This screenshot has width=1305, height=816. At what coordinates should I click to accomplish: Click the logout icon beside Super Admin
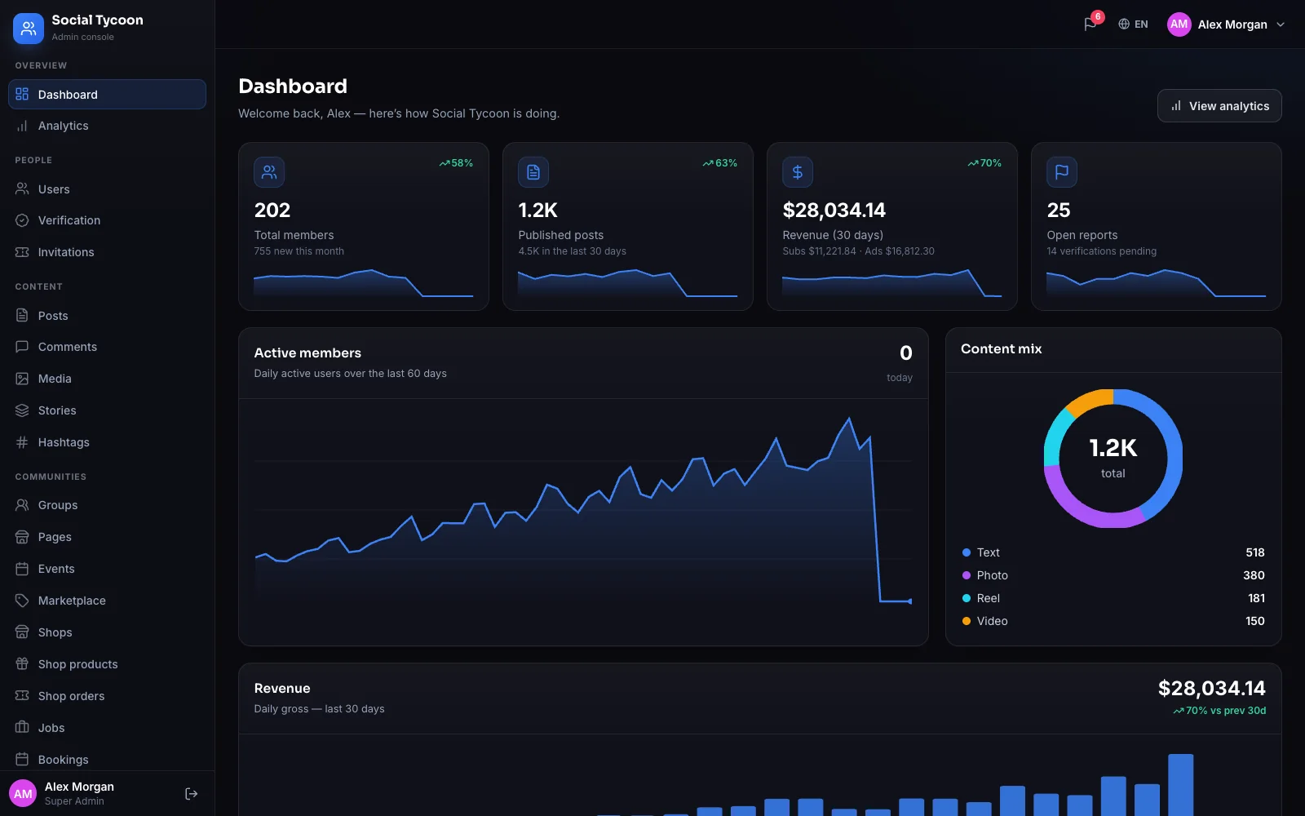(x=192, y=794)
